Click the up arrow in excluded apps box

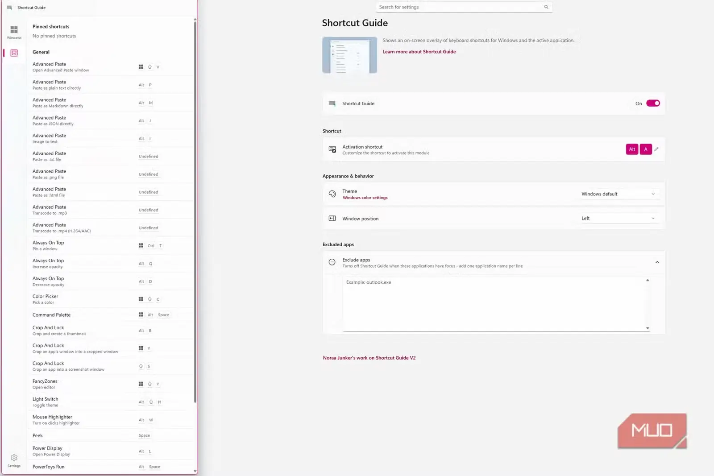click(x=648, y=280)
